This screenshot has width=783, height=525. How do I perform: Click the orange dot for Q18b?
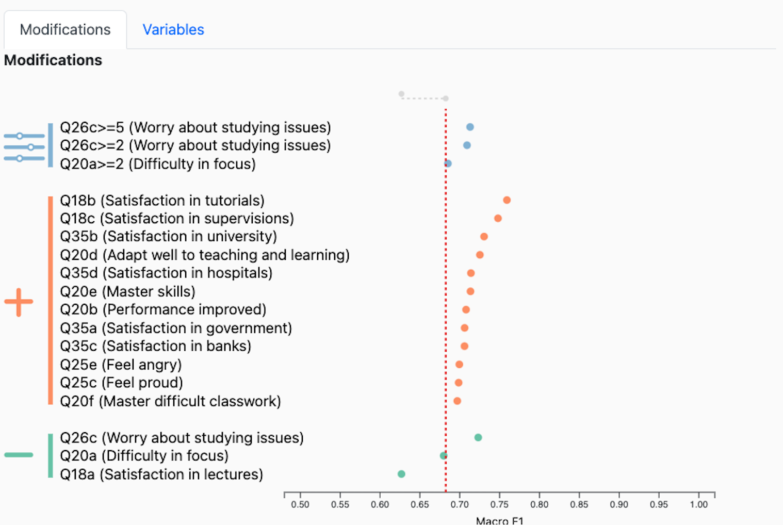click(x=507, y=200)
